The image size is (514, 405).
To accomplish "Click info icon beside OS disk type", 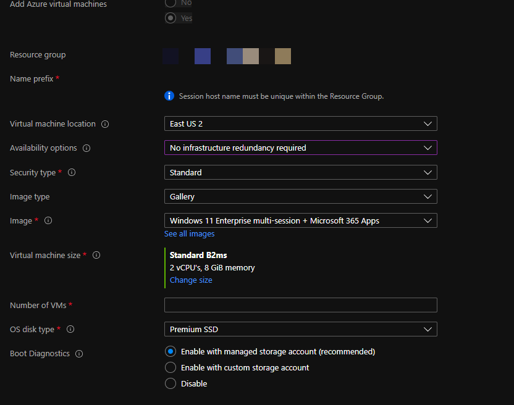I will pyautogui.click(x=70, y=329).
